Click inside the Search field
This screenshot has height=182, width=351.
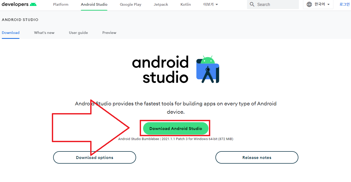pos(273,4)
